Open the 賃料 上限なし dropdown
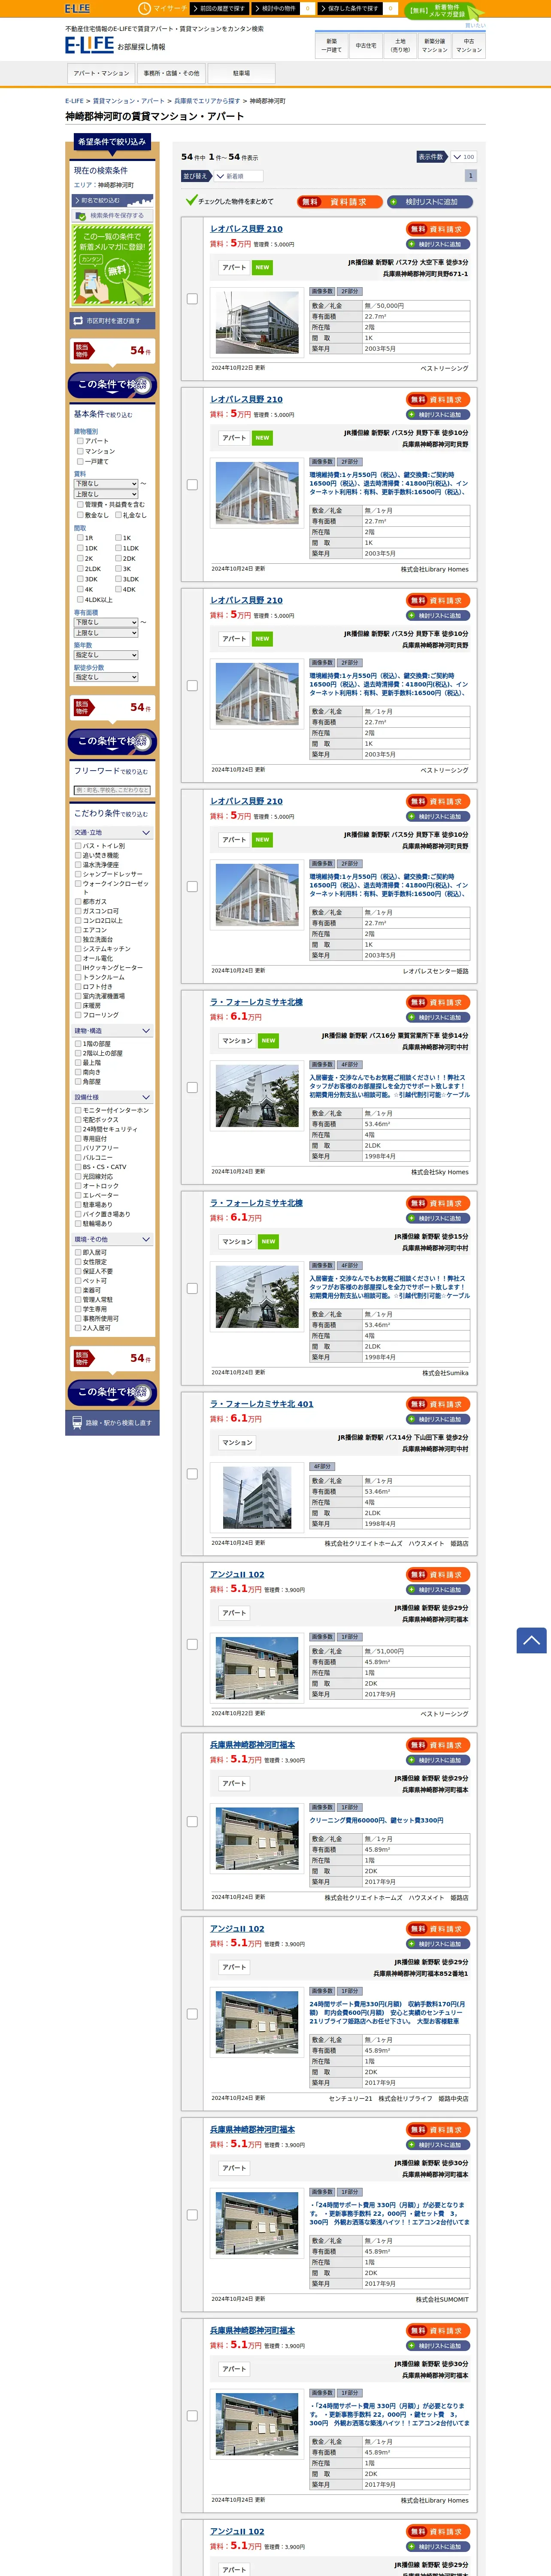This screenshot has width=551, height=2576. [x=106, y=494]
